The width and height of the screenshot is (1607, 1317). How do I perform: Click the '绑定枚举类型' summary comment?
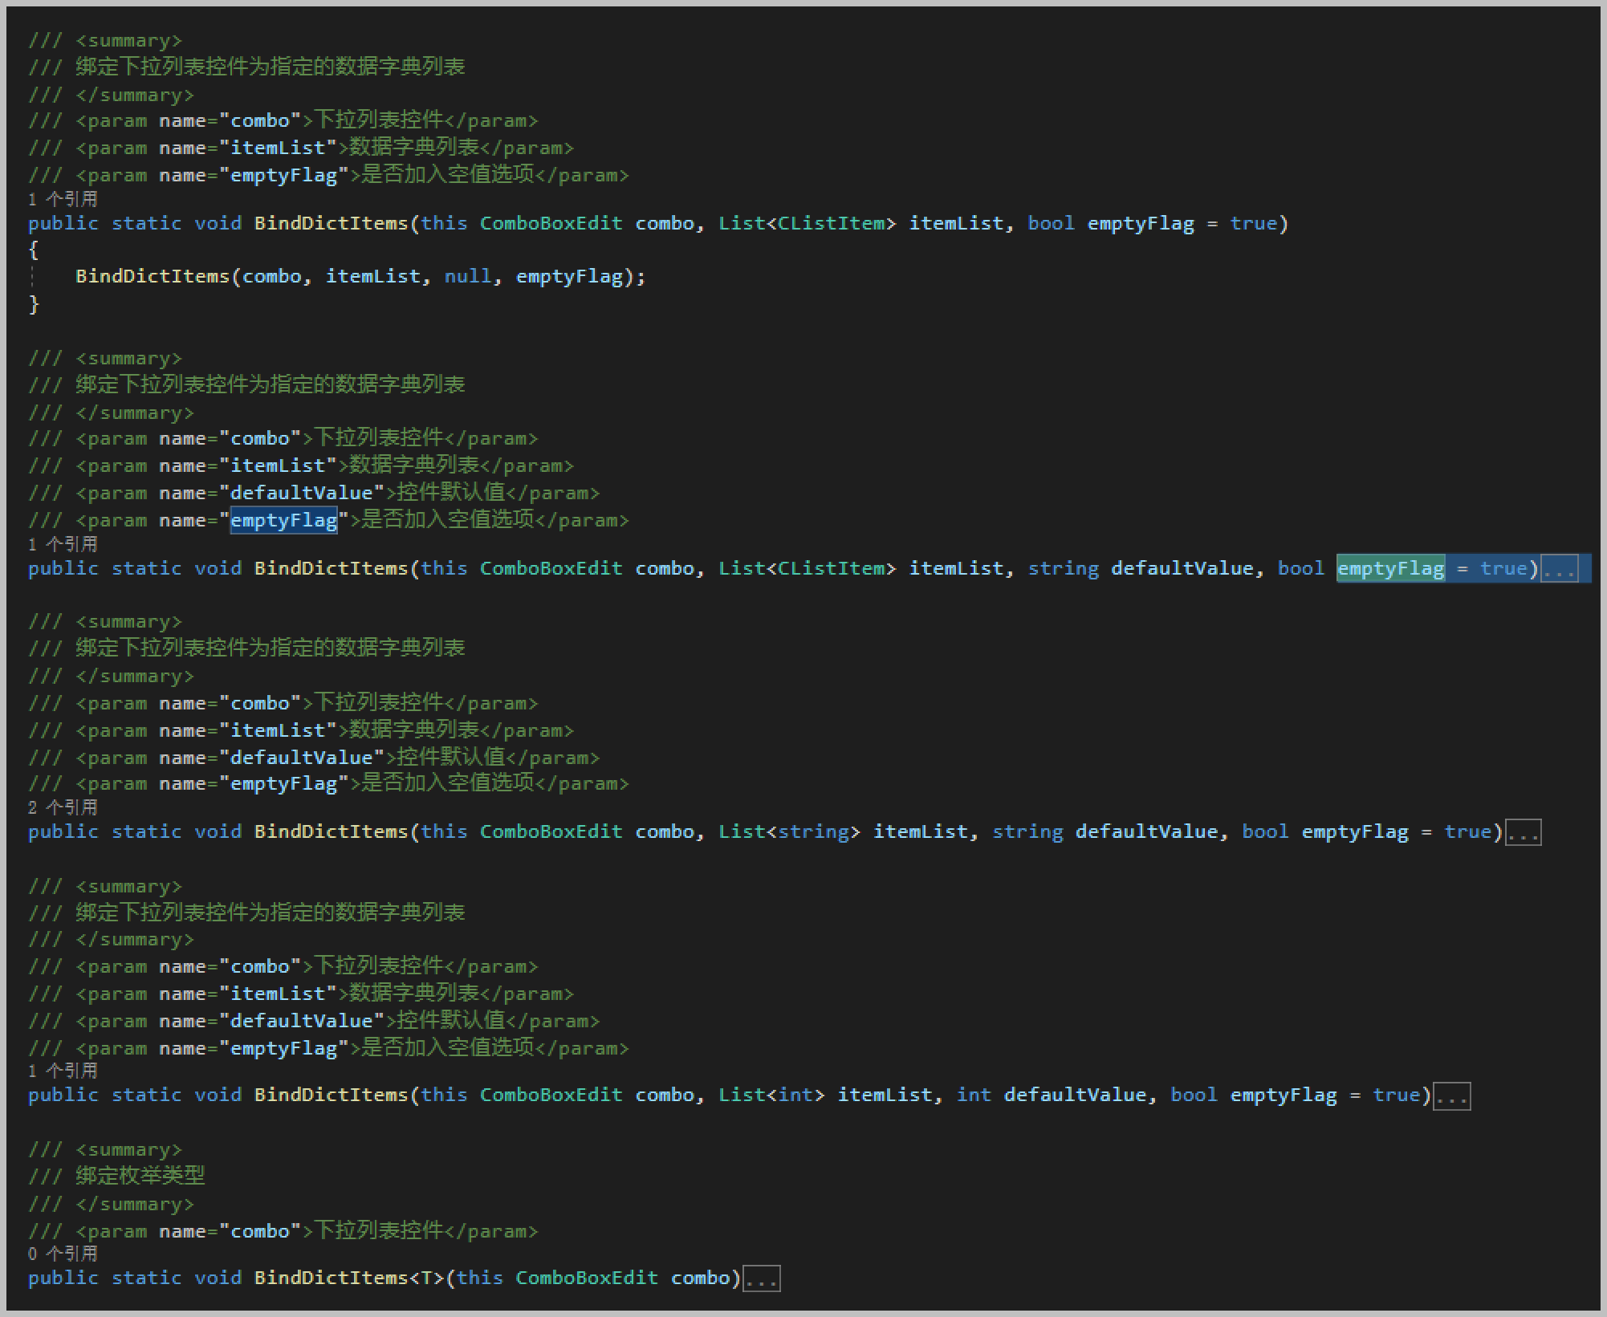coord(140,1176)
